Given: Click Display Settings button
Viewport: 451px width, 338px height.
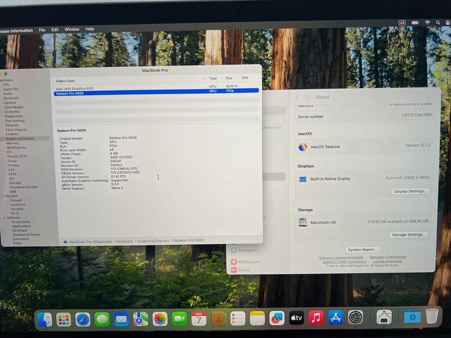Looking at the screenshot, I should coord(410,191).
